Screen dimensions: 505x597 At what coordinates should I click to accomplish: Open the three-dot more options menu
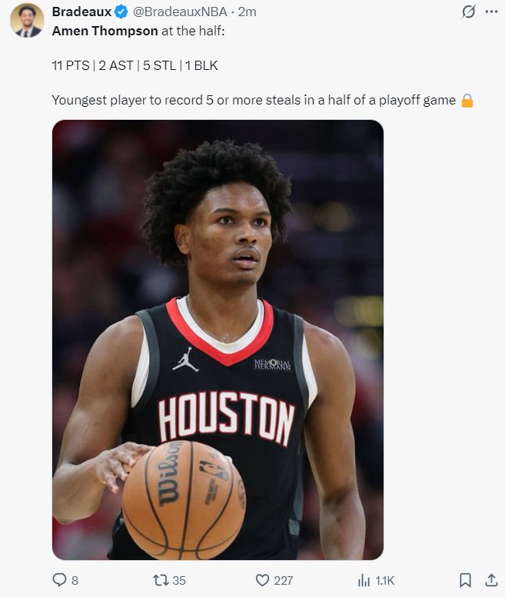tap(491, 12)
